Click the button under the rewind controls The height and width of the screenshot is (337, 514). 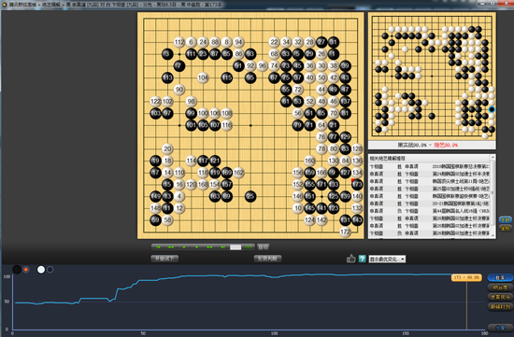[164, 259]
